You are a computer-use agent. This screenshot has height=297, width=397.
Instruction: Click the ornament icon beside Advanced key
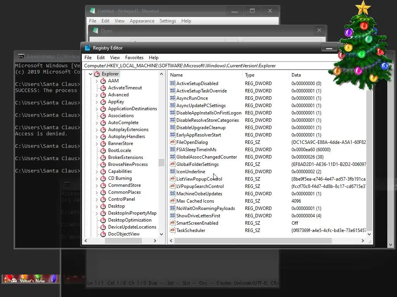click(103, 95)
